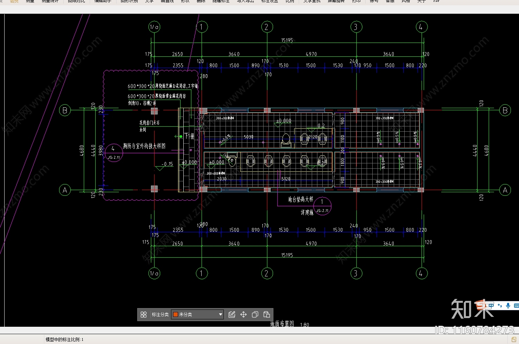Viewport: 519px width, 344px height.
Task: Open the soft keyboard icon in IME bar
Action: (x=516, y=306)
